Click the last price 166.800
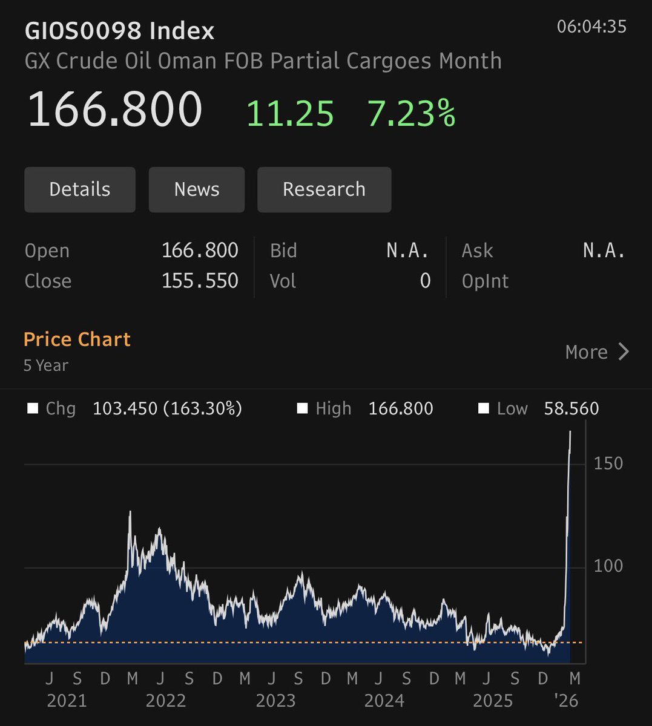The width and height of the screenshot is (652, 726). click(114, 110)
